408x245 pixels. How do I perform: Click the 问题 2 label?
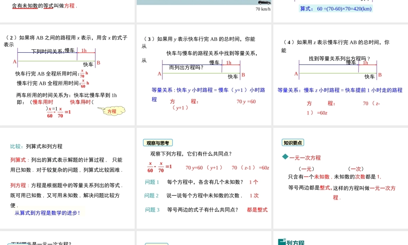(151, 196)
